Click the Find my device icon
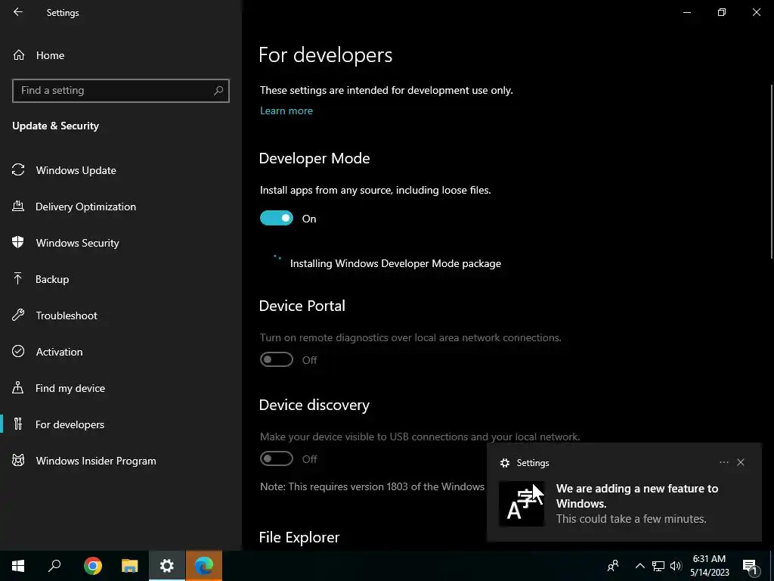This screenshot has width=774, height=581. [18, 388]
